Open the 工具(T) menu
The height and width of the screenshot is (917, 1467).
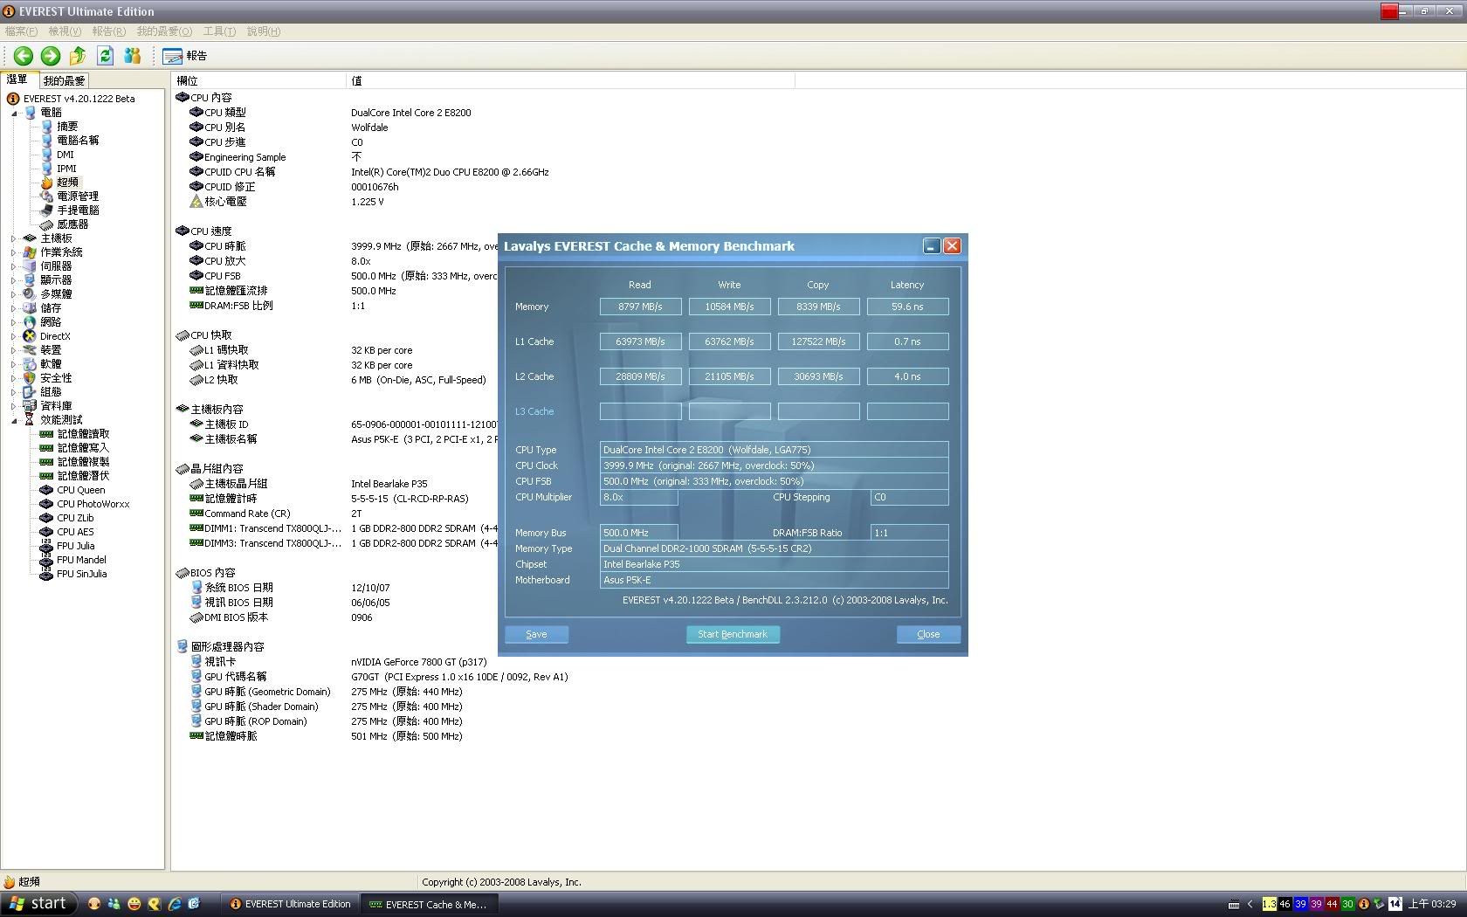click(219, 31)
